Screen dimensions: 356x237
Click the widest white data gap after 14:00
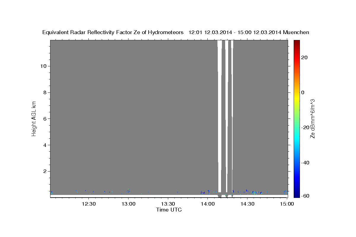tap(220, 116)
